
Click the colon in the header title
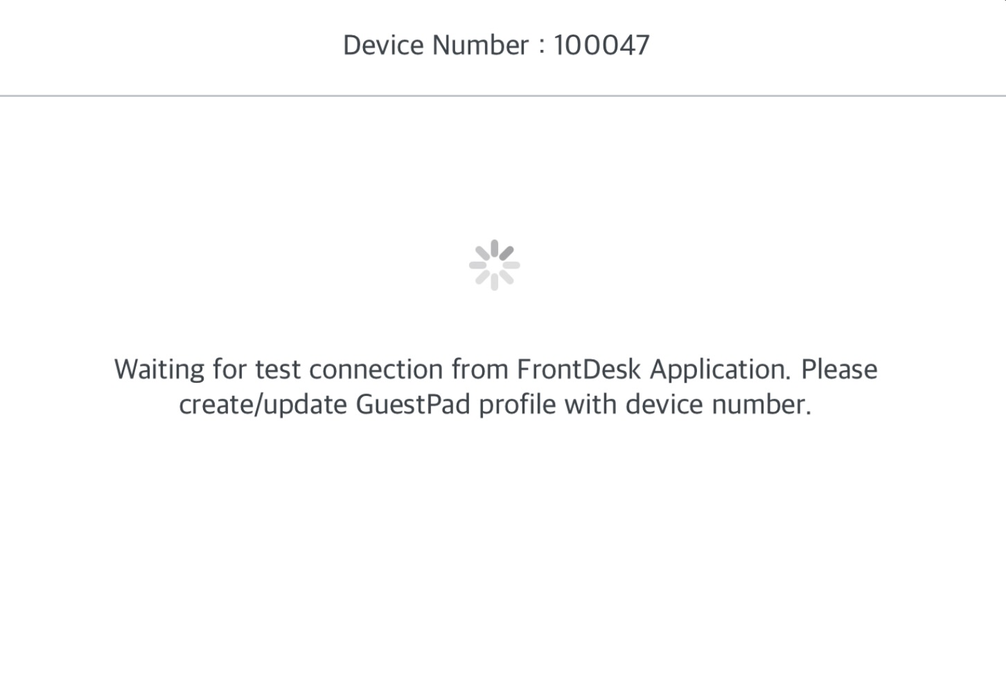[541, 47]
